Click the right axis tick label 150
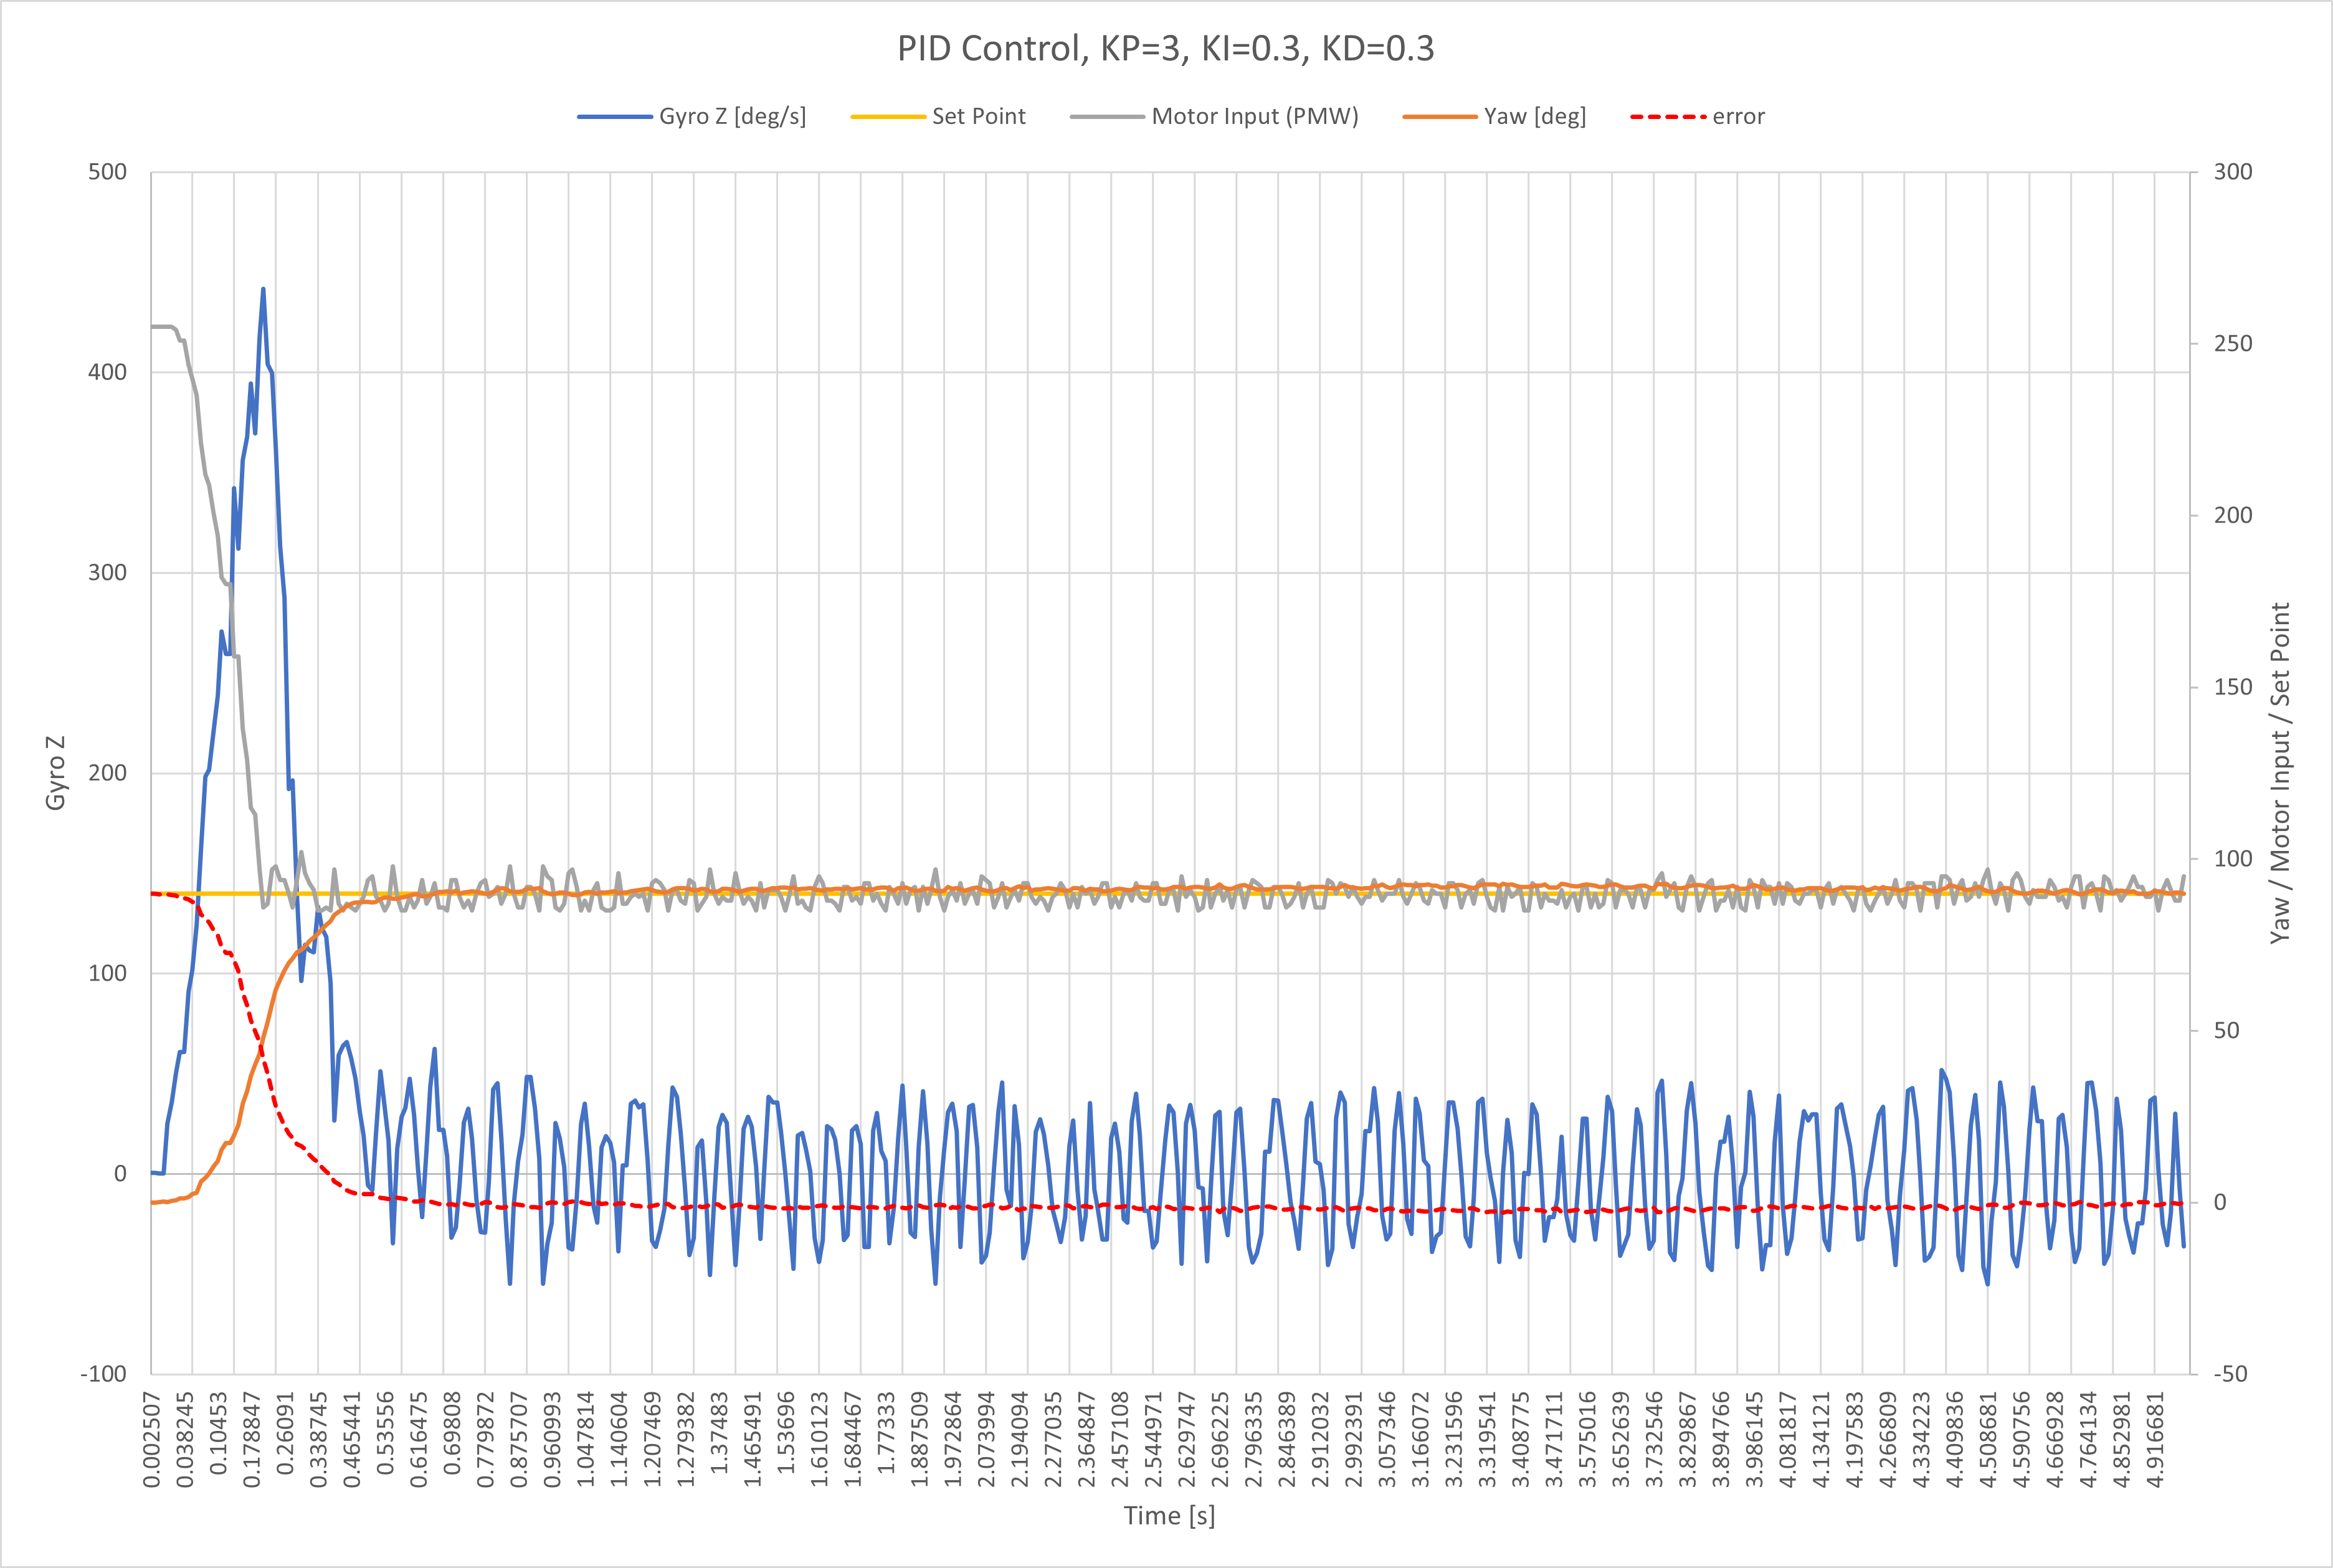This screenshot has height=1568, width=2333. [x=2233, y=687]
